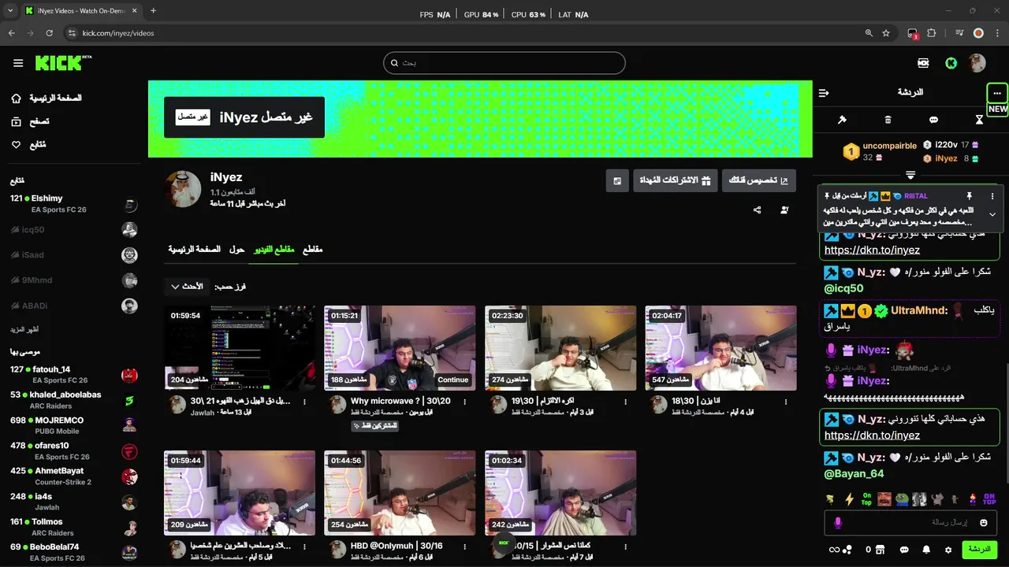This screenshot has height=567, width=1009.
Task: Click the user follow icon beside share
Action: [784, 210]
